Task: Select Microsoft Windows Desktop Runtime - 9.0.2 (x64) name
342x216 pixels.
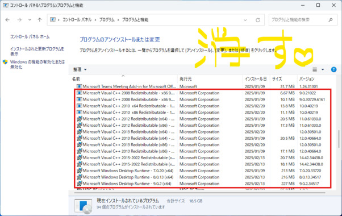Action: tap(127, 184)
